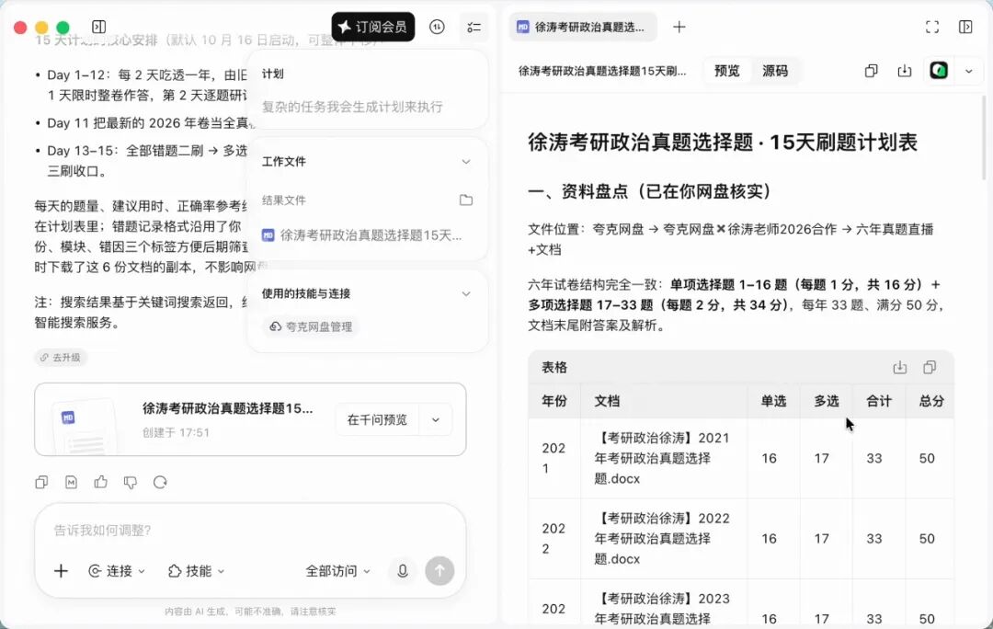Toggle the left sidebar panel icon

[98, 27]
